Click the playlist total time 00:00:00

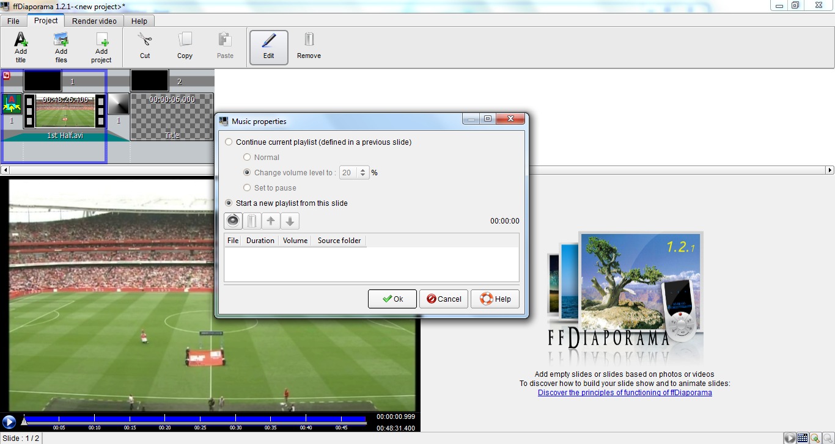pos(505,221)
